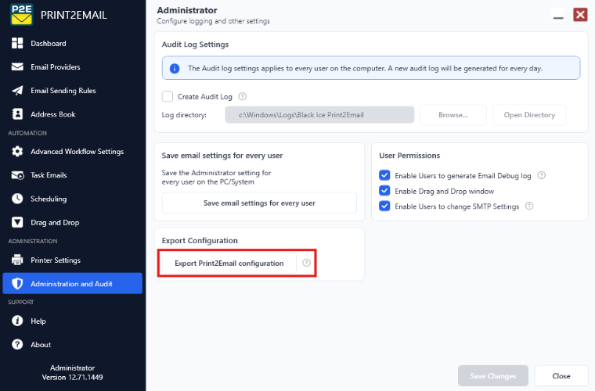The image size is (595, 391).
Task: Enable the Create Audit Log checkbox
Action: click(x=168, y=96)
